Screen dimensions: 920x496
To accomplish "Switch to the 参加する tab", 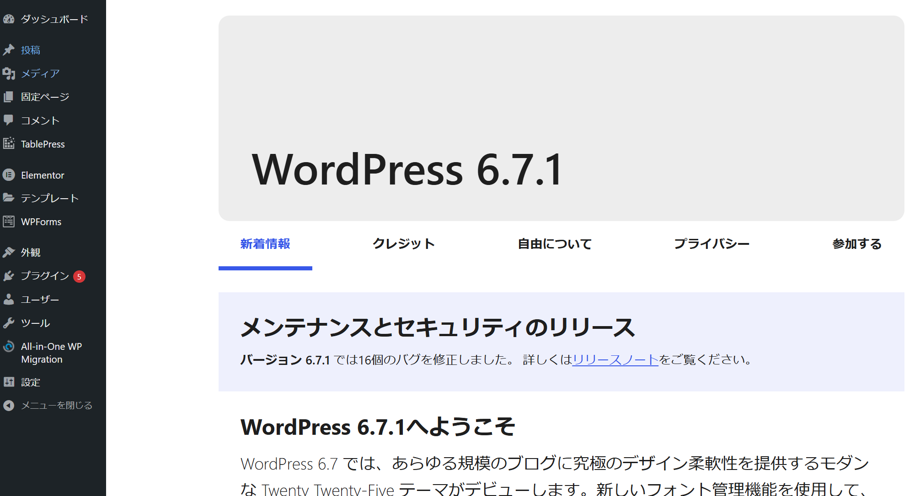I will 857,244.
